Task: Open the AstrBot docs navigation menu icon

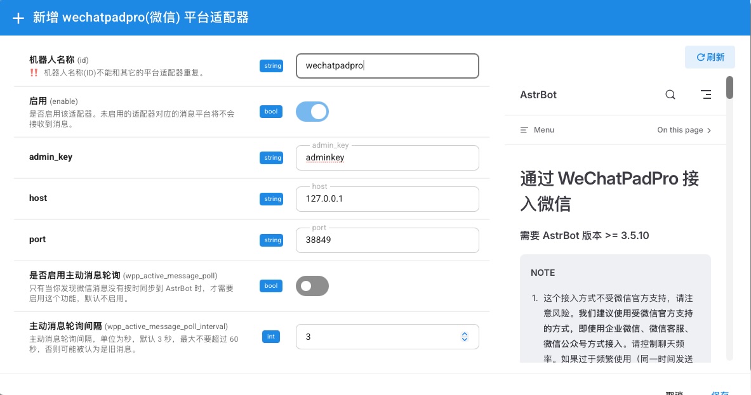Action: [x=705, y=94]
